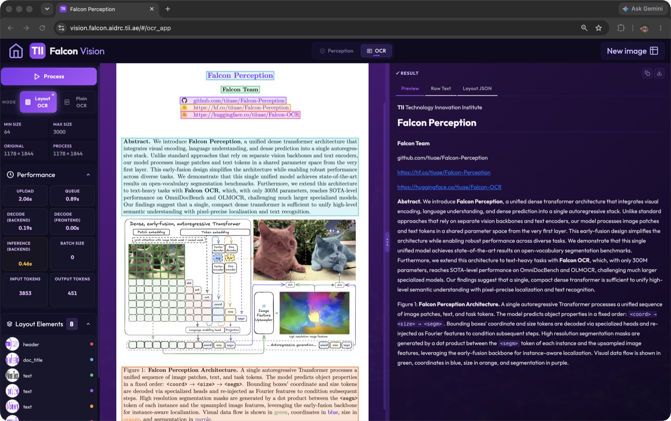
Task: Click the TII logo badge
Action: 38,51
